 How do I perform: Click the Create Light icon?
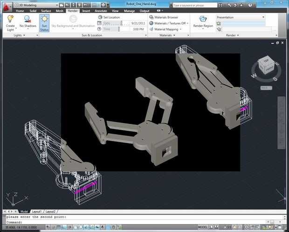click(x=10, y=19)
